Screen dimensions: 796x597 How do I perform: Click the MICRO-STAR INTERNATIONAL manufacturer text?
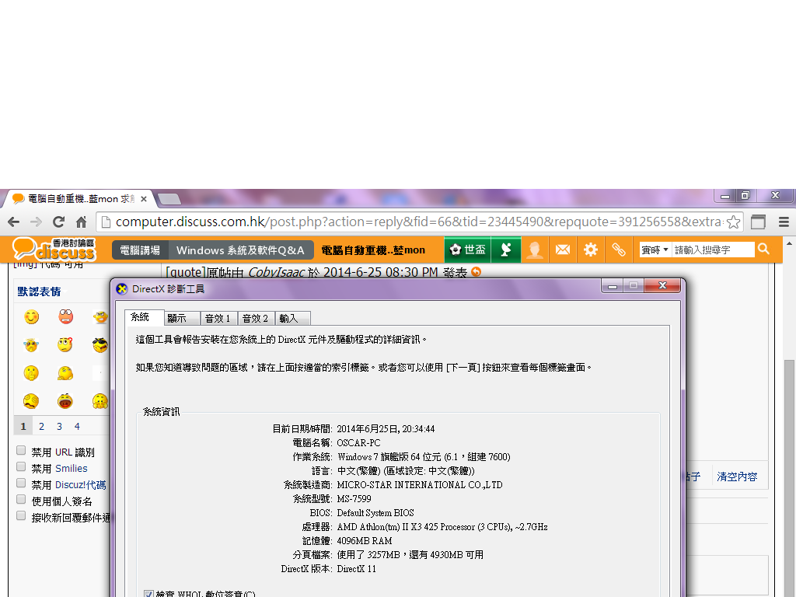420,485
